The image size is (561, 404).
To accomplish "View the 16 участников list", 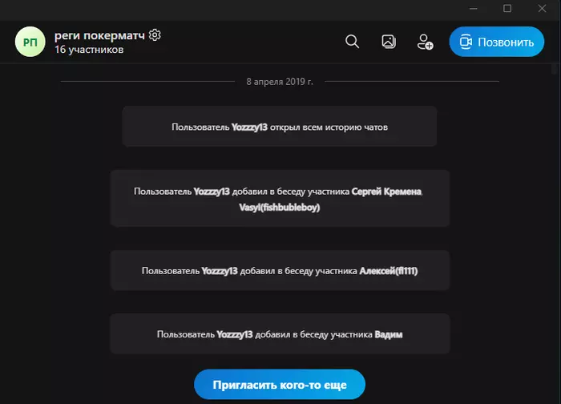I will pos(89,50).
